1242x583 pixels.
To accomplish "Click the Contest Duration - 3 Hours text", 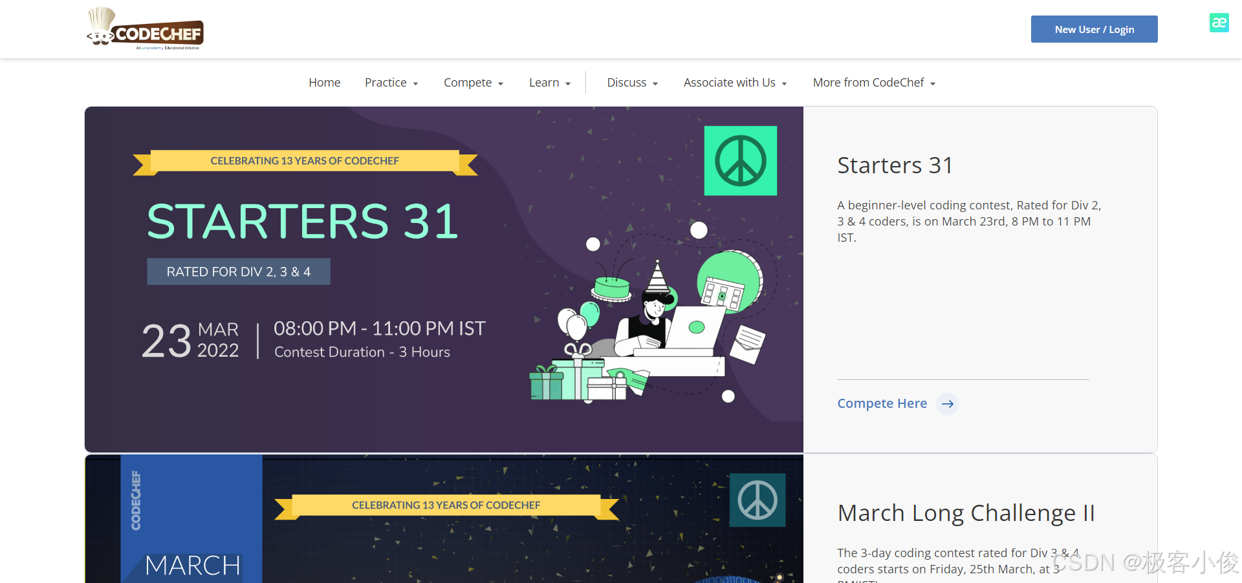I will point(362,352).
